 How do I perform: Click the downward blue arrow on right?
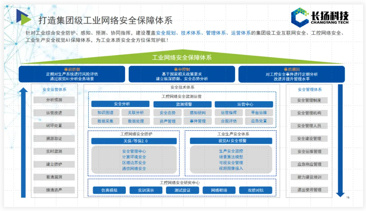340,141
